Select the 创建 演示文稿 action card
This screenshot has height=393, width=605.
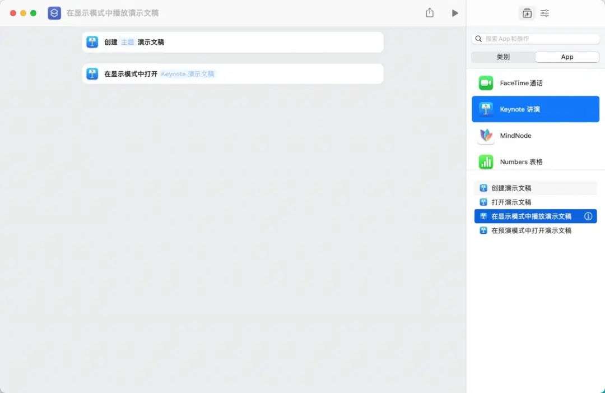coord(233,42)
